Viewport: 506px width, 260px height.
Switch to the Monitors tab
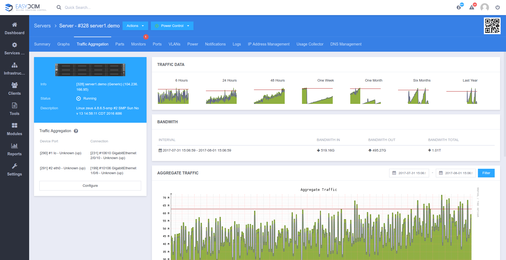click(x=138, y=44)
